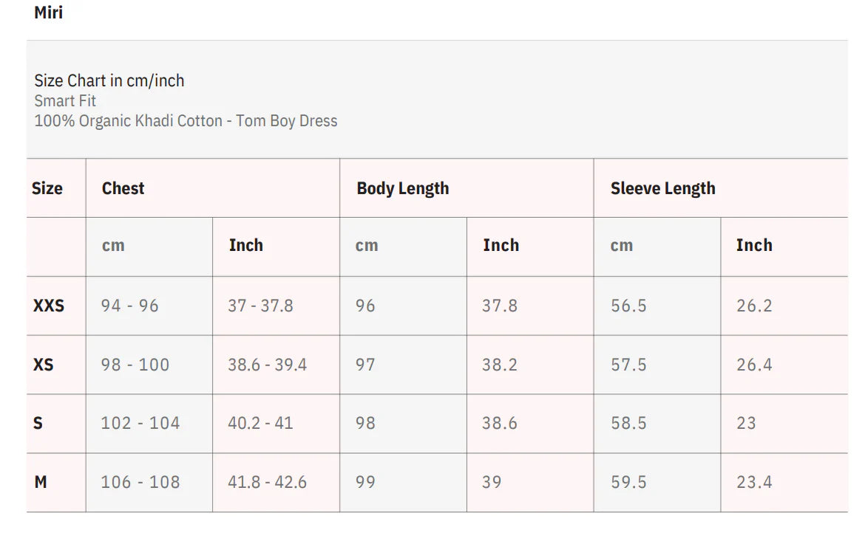The height and width of the screenshot is (544, 865).
Task: Click the 'Size Chart in cm/inch' heading
Action: pos(109,80)
